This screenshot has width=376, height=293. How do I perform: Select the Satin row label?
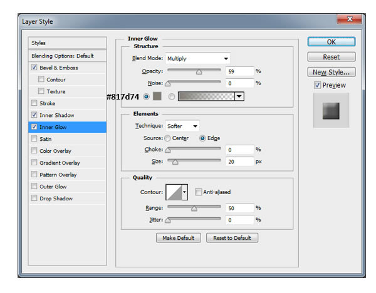point(46,139)
